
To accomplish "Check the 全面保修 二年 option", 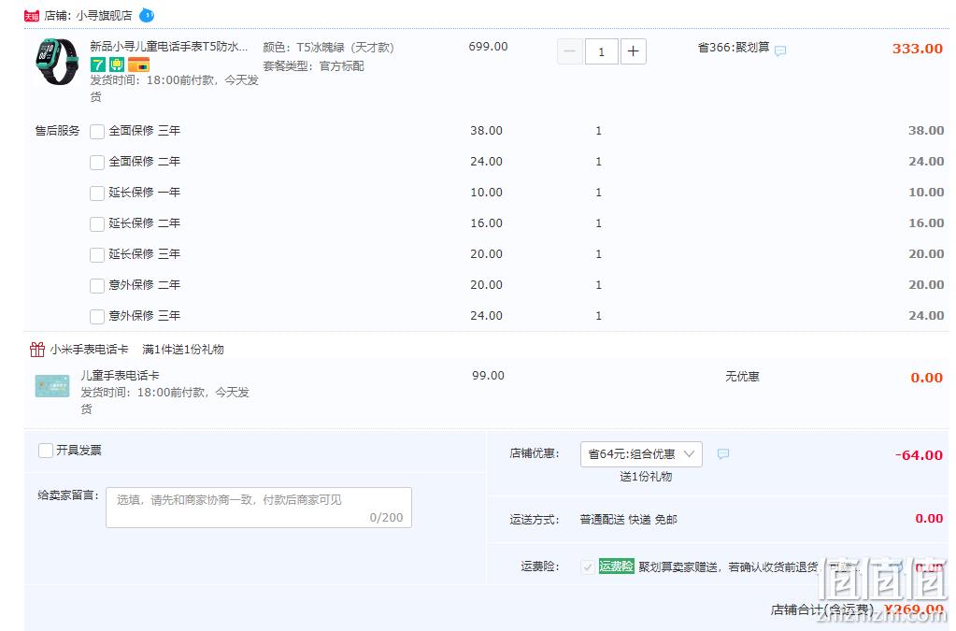I will point(97,162).
